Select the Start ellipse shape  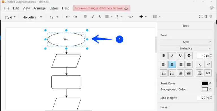[66, 39]
